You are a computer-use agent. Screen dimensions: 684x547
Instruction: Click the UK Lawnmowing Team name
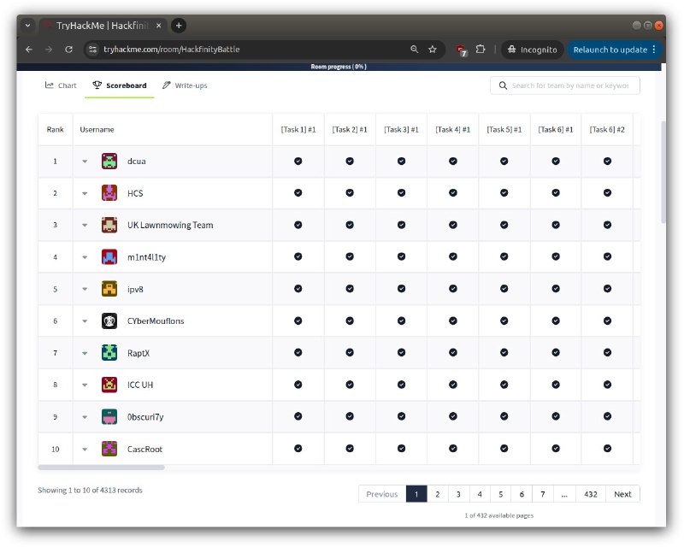[x=170, y=225]
